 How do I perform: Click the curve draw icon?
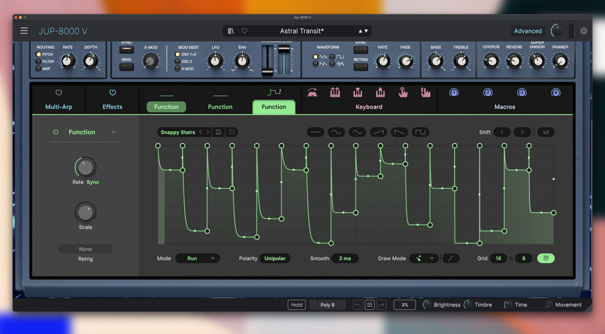(451, 258)
